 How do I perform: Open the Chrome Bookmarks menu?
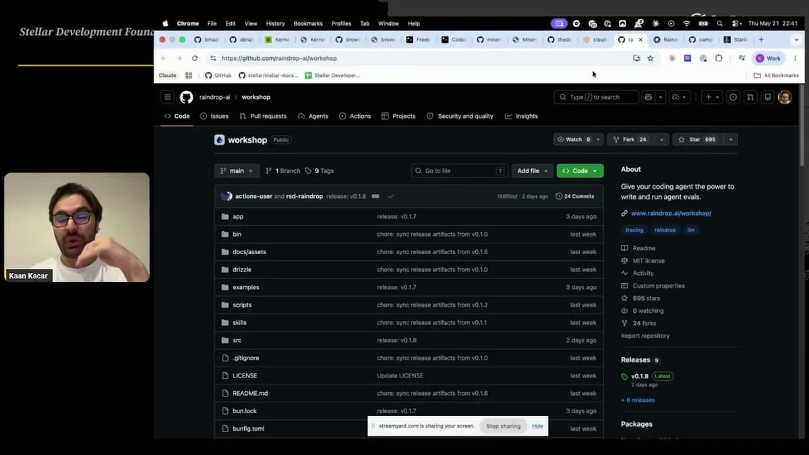point(308,23)
